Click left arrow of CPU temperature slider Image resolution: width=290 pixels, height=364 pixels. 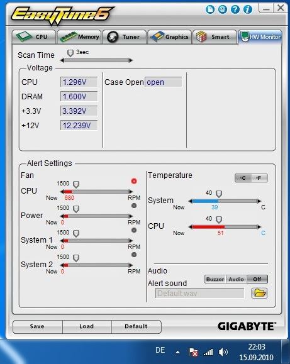pyautogui.click(x=191, y=227)
